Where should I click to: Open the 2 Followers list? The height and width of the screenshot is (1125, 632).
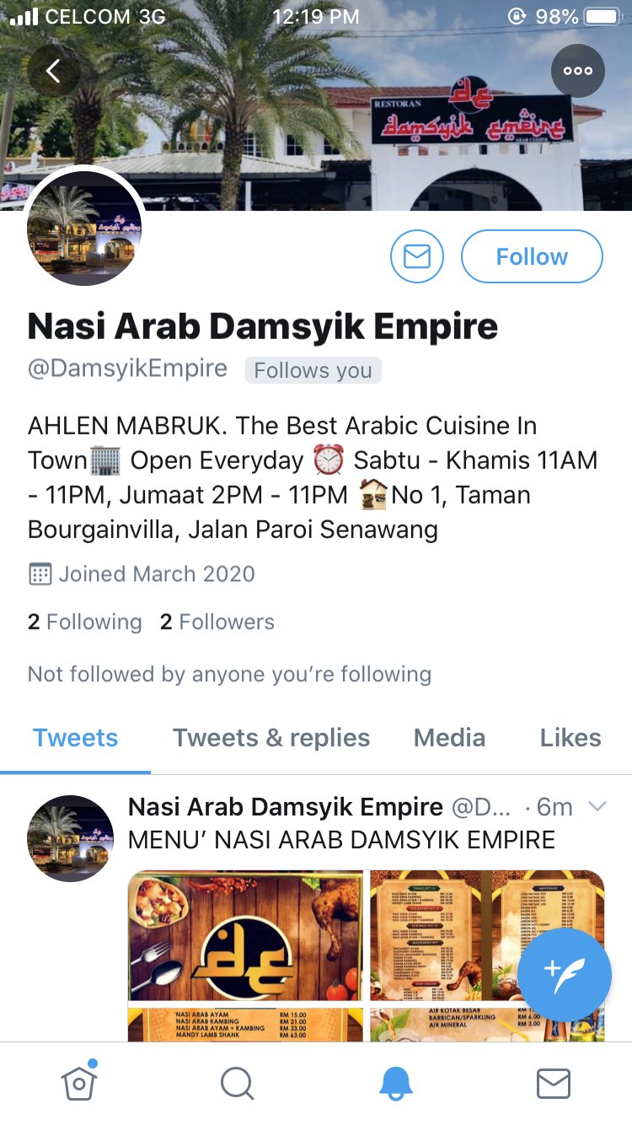(x=217, y=622)
